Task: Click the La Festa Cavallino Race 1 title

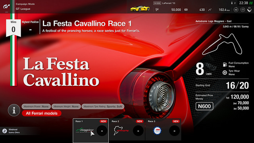Action: click(x=87, y=24)
